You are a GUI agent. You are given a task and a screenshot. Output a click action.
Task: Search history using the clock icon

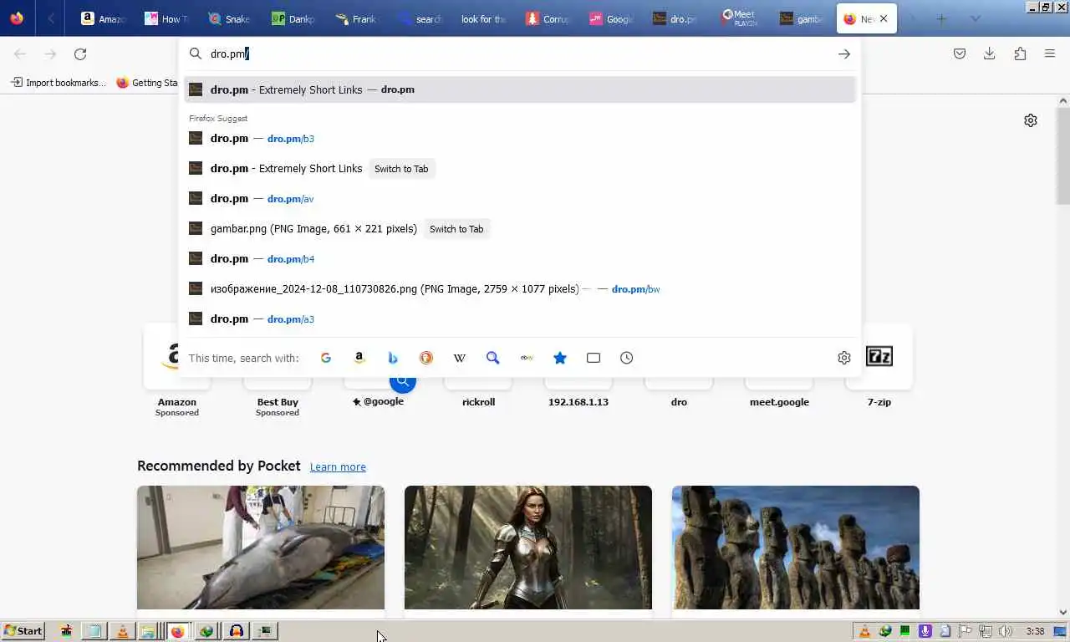pyautogui.click(x=627, y=358)
